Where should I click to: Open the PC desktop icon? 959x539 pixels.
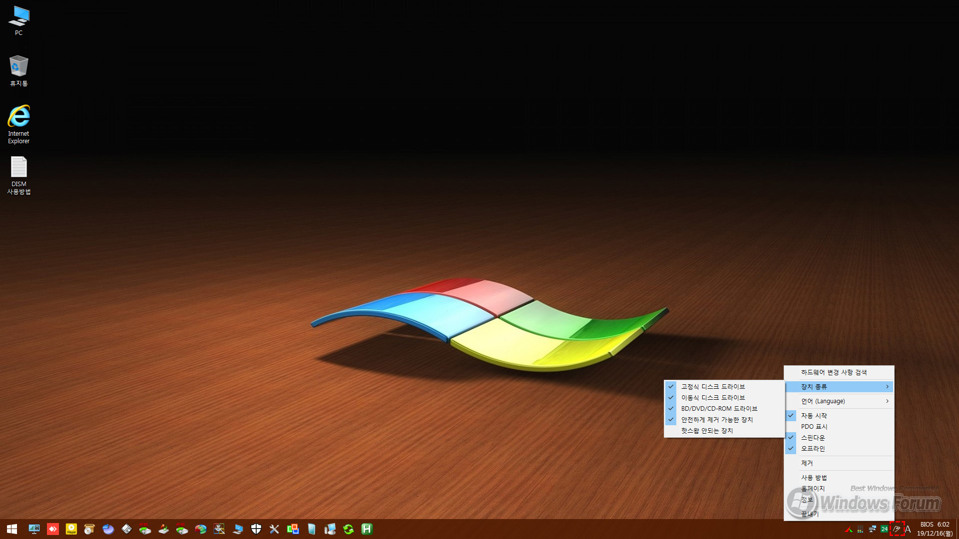(x=18, y=21)
